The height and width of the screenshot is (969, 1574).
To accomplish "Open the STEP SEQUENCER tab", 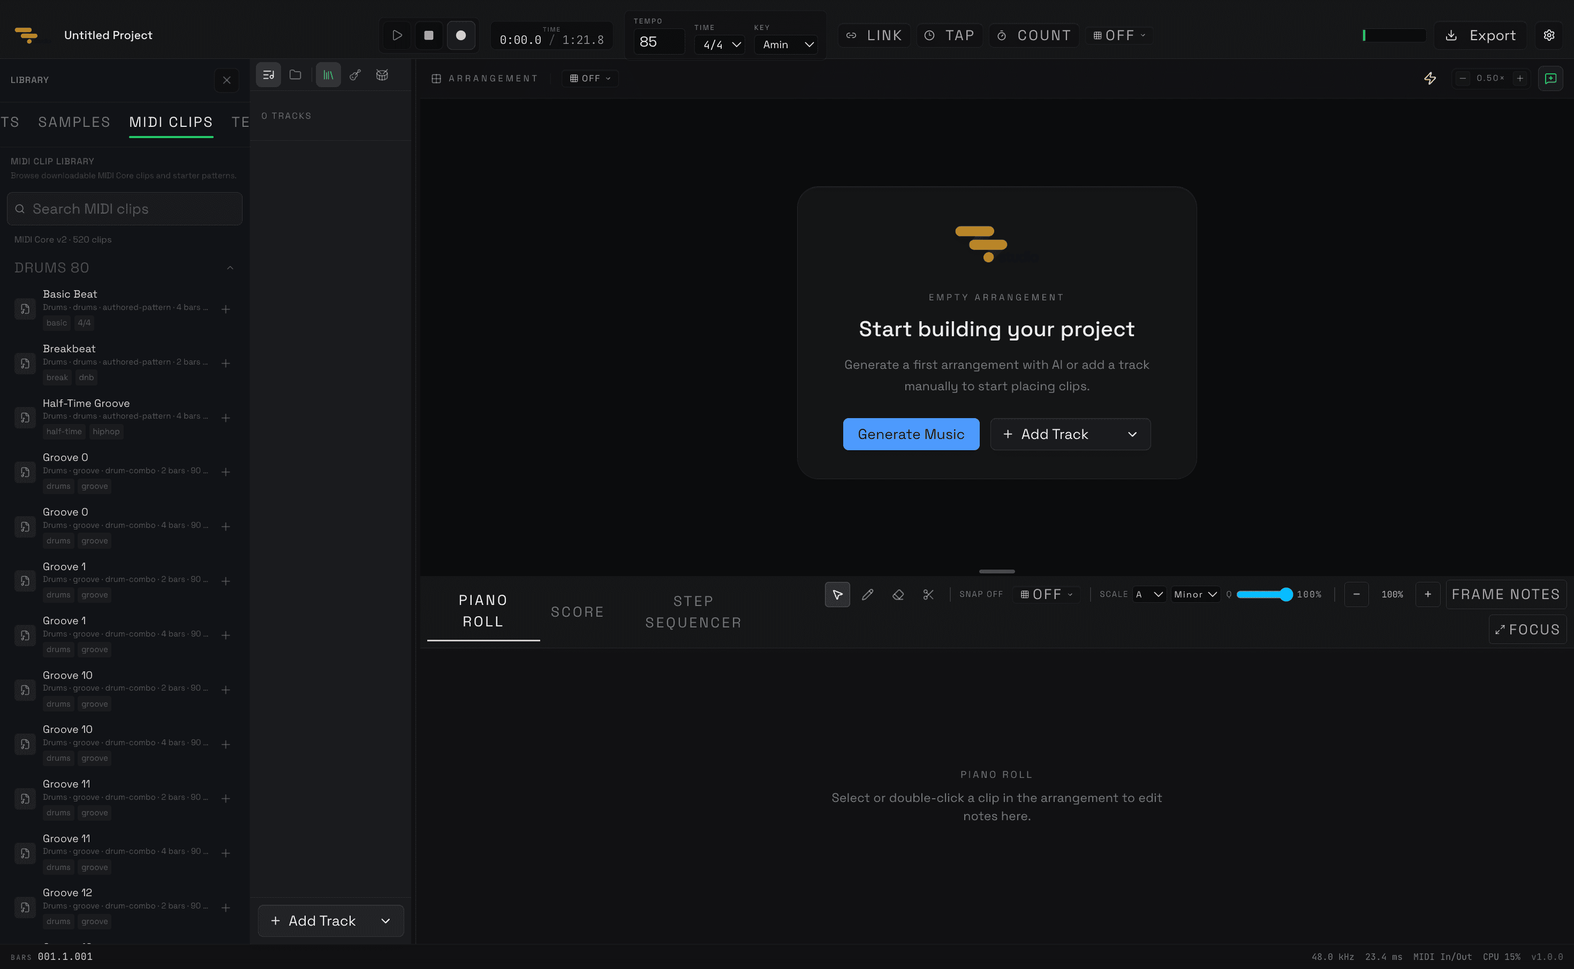I will 693,612.
